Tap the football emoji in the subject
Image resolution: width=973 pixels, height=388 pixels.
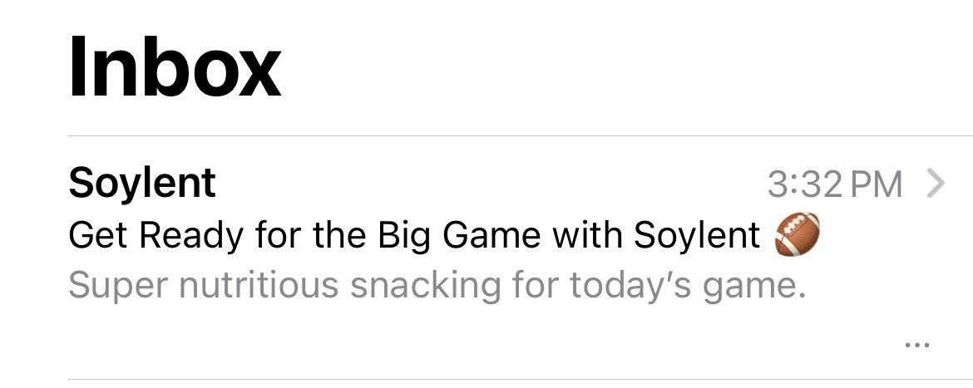pyautogui.click(x=798, y=234)
